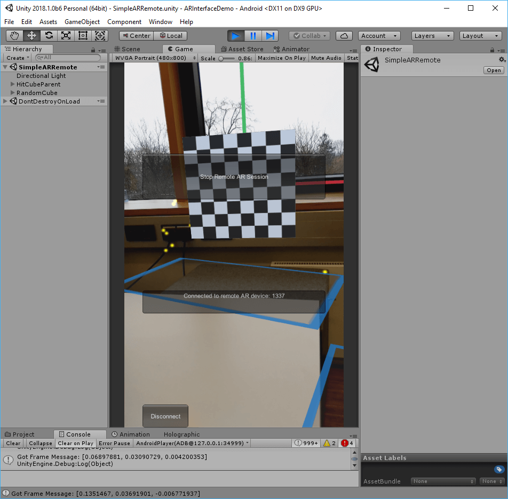Advance one frame with the Step button
508x499 pixels.
pyautogui.click(x=270, y=36)
